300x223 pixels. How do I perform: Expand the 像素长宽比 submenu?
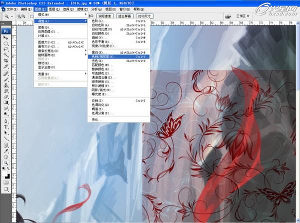pos(61,50)
